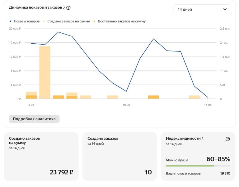This screenshot has height=187, width=239.
Task: Click the Создано заказов card showing 10
Action: click(119, 156)
